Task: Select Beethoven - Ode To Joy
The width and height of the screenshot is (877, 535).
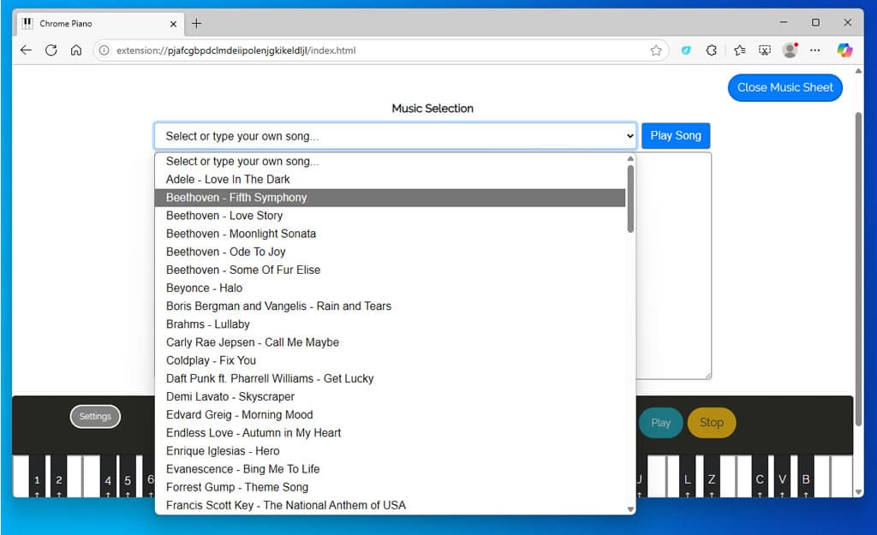Action: tap(390, 252)
